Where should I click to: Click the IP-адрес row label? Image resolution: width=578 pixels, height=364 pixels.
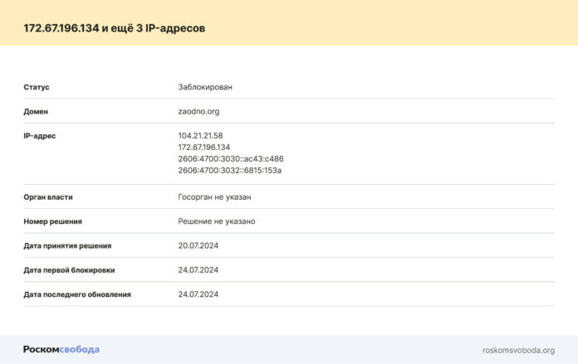point(40,135)
